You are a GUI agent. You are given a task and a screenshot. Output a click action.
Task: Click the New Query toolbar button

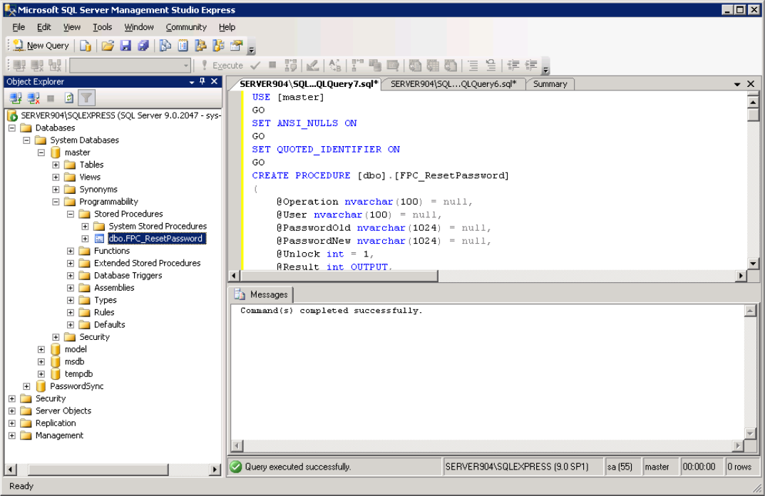click(41, 46)
